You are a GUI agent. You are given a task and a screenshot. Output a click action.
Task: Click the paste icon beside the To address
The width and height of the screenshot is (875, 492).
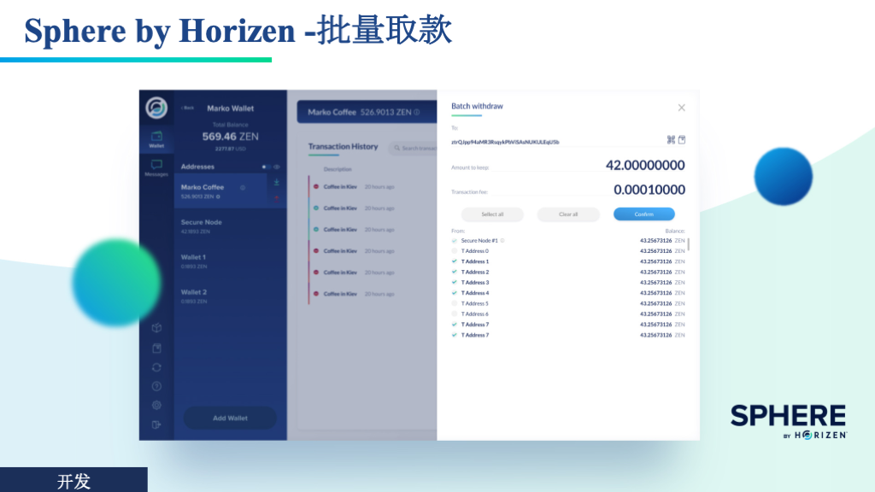tap(682, 139)
